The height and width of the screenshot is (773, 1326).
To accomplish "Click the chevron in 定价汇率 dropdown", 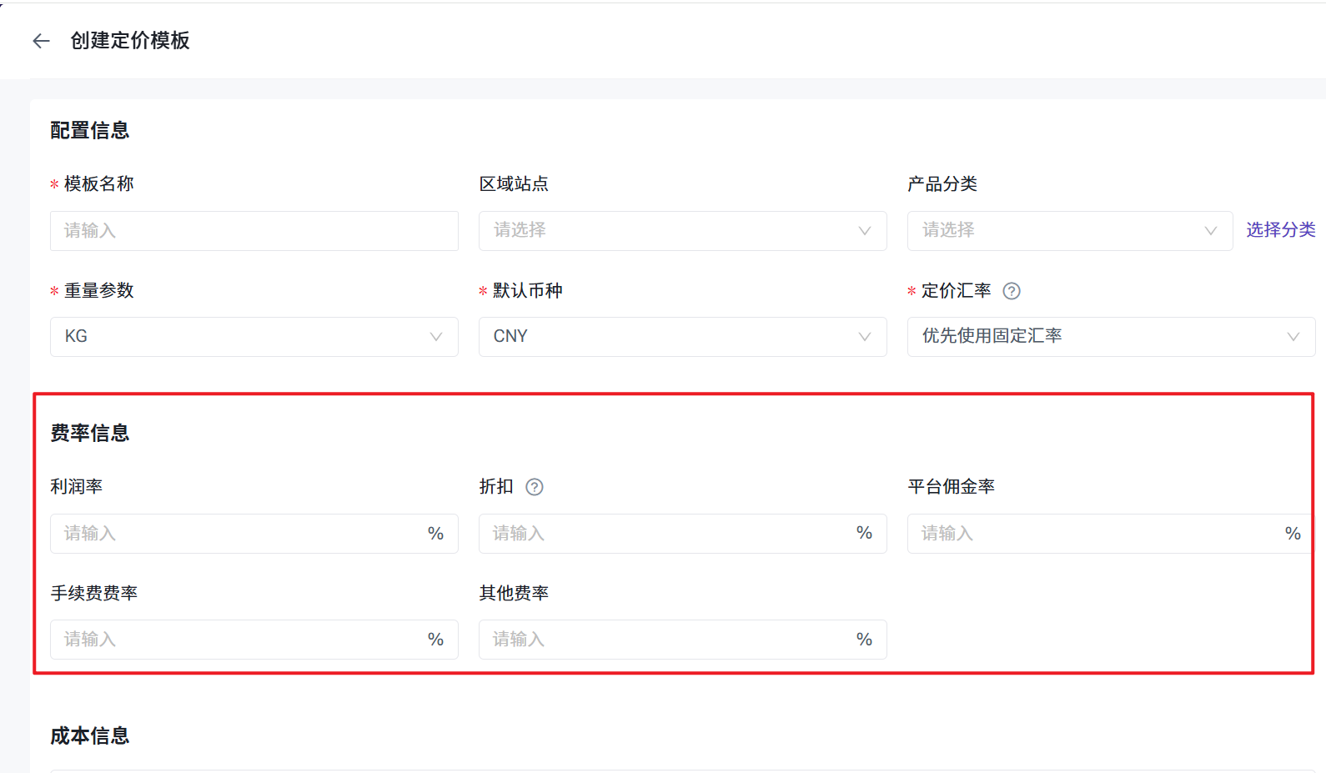I will 1293,337.
